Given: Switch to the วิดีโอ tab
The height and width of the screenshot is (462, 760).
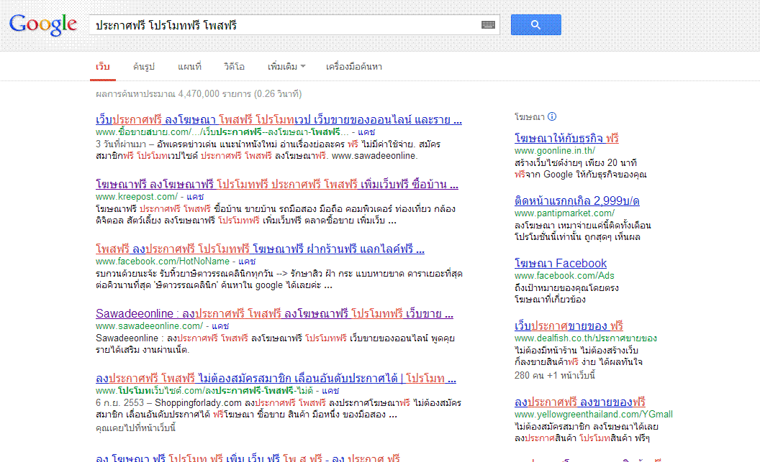Looking at the screenshot, I should (x=234, y=67).
